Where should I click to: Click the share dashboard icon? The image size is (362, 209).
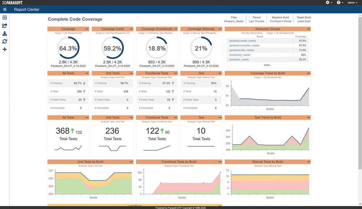click(5, 26)
